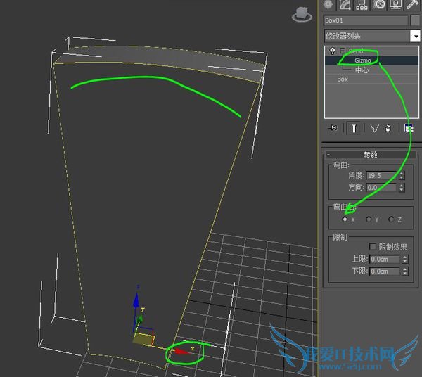The height and width of the screenshot is (377, 422).
Task: Enable the 限制效果 checkbox
Action: coord(372,247)
